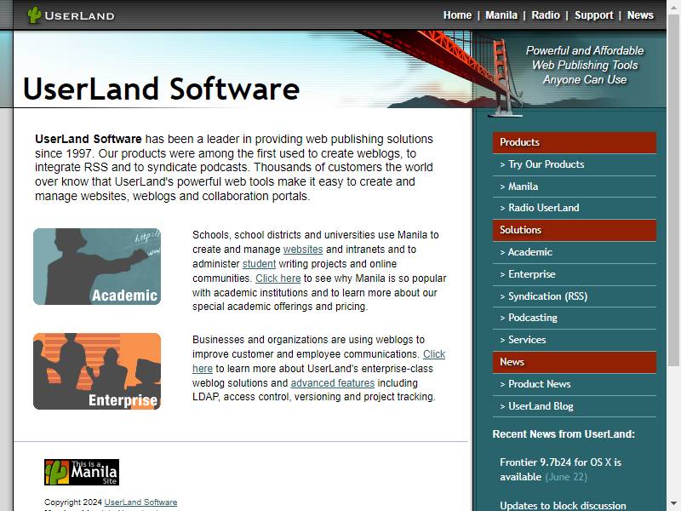The image size is (681, 511).
Task: Click the 'UserLand Software' page heading
Action: click(x=161, y=89)
